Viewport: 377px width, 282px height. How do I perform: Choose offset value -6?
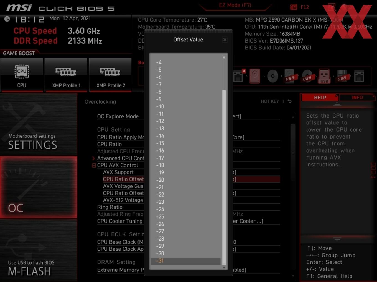[x=185, y=77]
